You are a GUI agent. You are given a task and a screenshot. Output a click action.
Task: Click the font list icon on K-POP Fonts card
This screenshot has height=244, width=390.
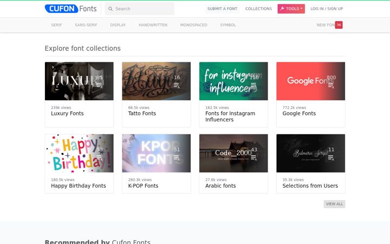[x=177, y=157]
